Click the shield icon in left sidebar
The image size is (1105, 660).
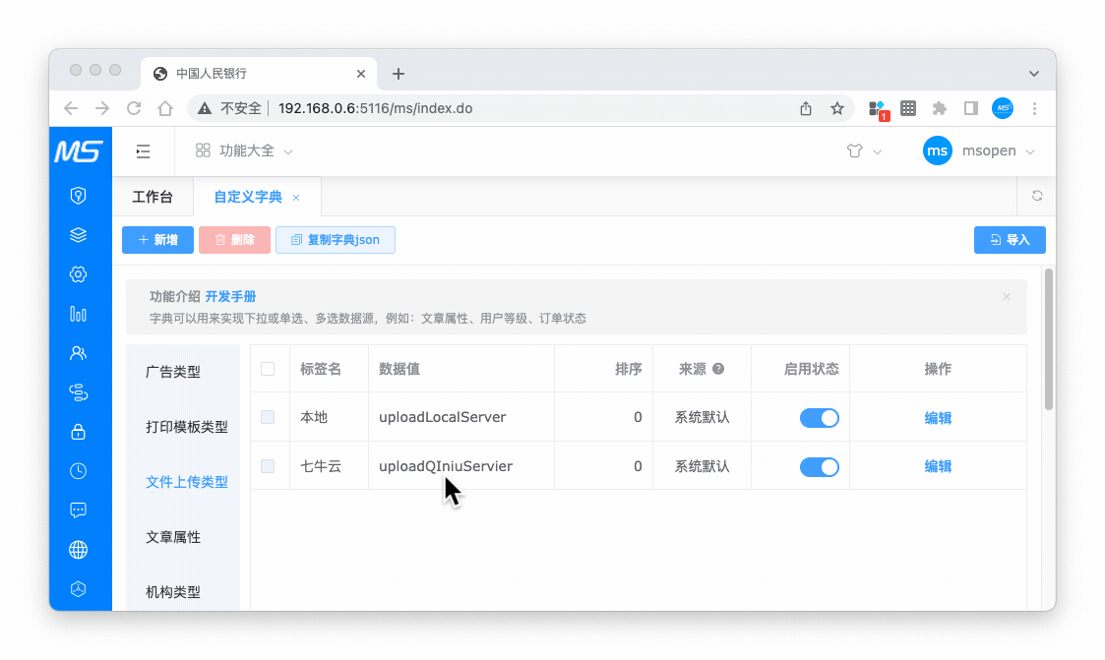(79, 196)
